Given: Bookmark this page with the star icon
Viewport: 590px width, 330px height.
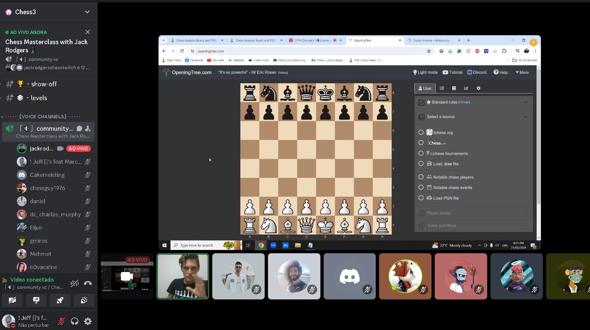Looking at the screenshot, I should click(429, 51).
